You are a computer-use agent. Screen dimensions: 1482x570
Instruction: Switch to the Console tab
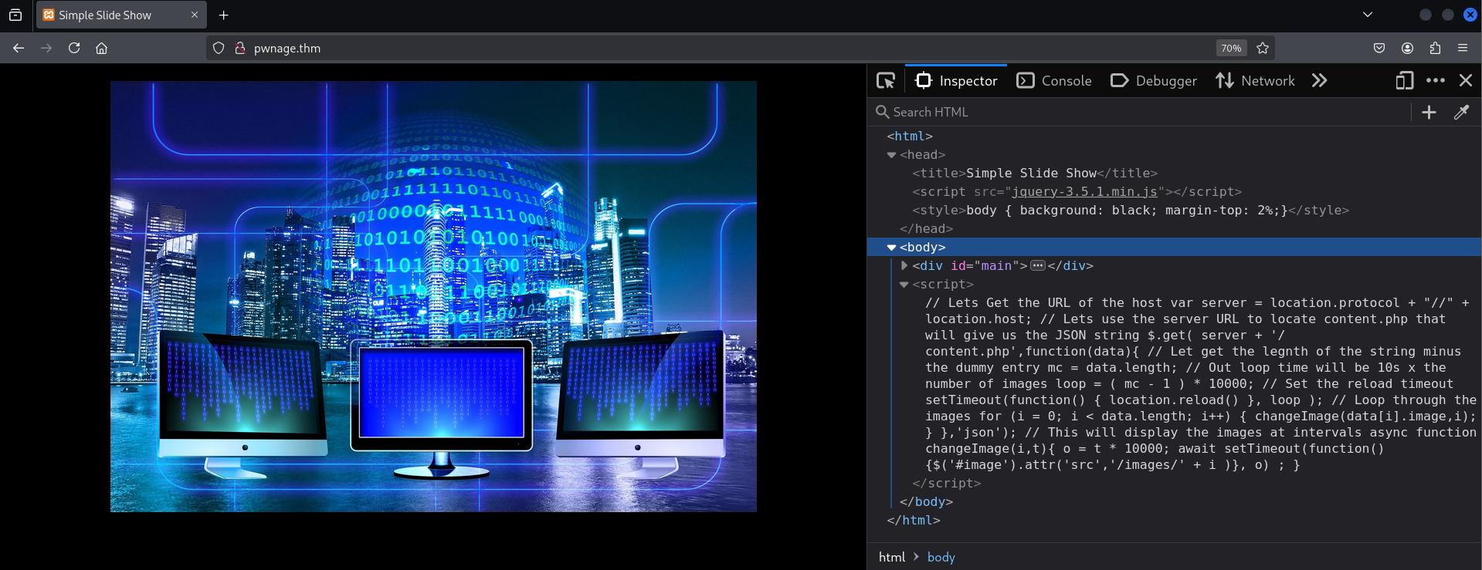pos(1054,81)
